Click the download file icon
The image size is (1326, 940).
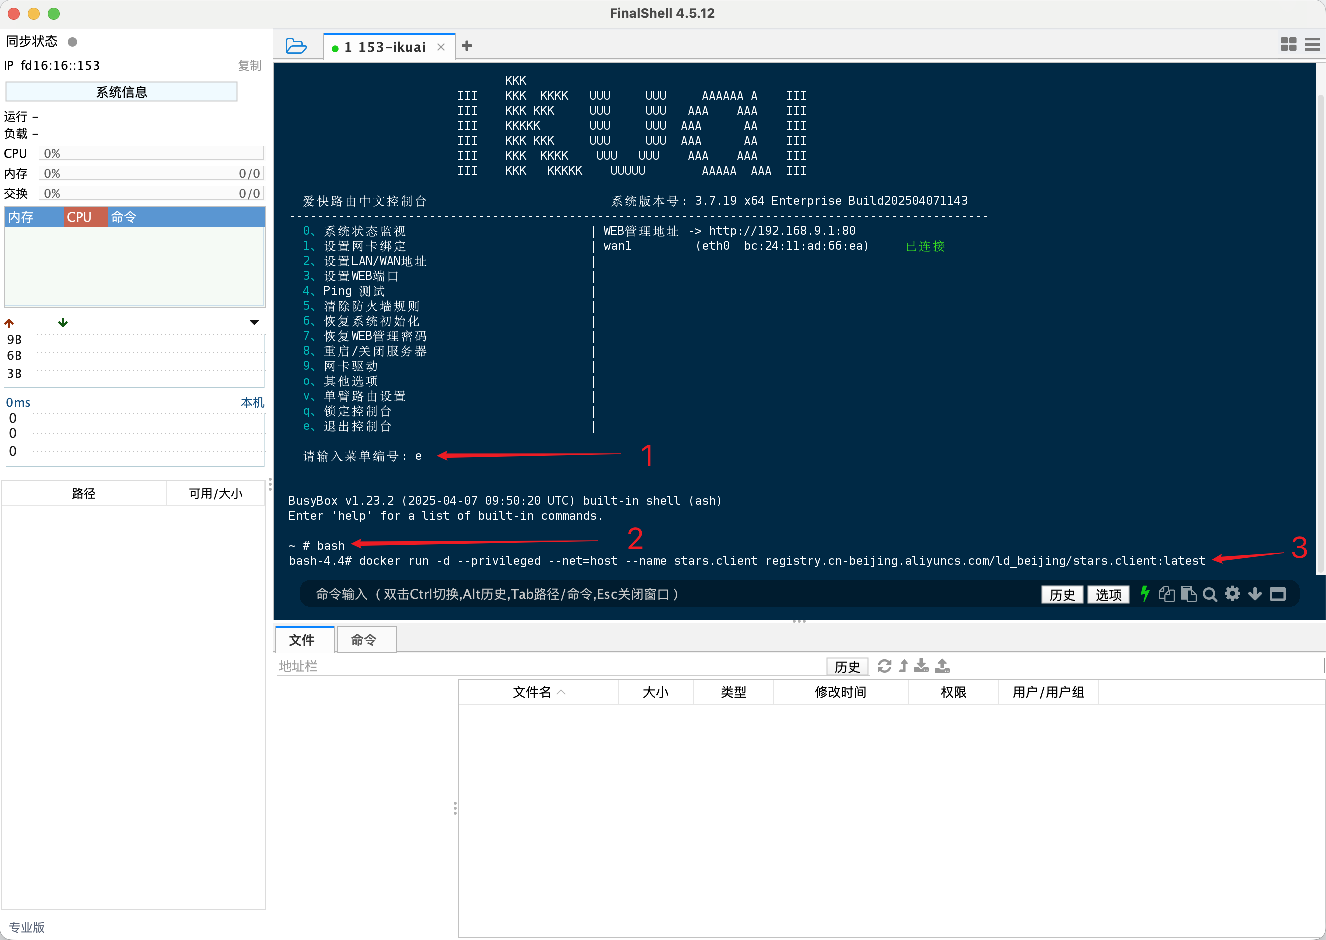[921, 666]
